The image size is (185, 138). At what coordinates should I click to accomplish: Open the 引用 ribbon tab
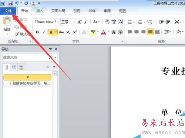77,11
